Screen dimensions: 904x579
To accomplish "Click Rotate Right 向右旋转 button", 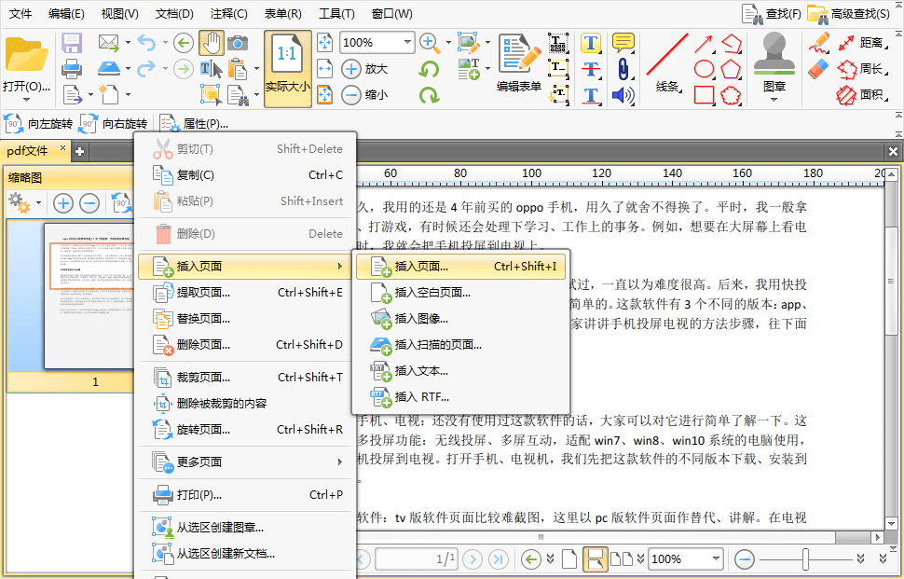I will 113,123.
